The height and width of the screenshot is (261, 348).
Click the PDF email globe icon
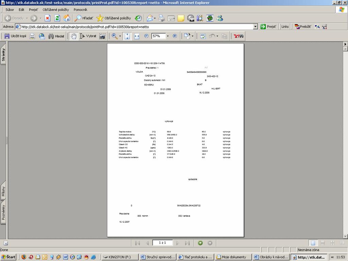point(42,36)
